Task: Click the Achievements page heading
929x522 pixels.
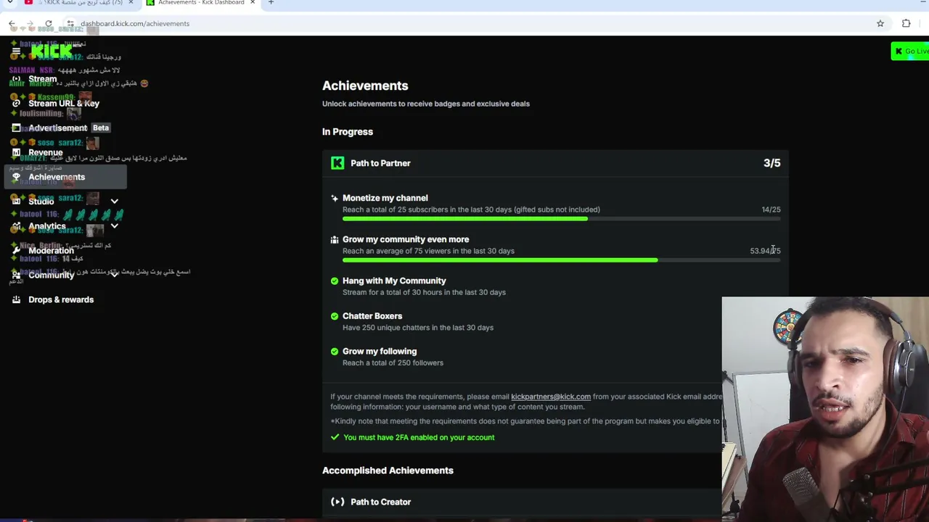Action: tap(365, 86)
